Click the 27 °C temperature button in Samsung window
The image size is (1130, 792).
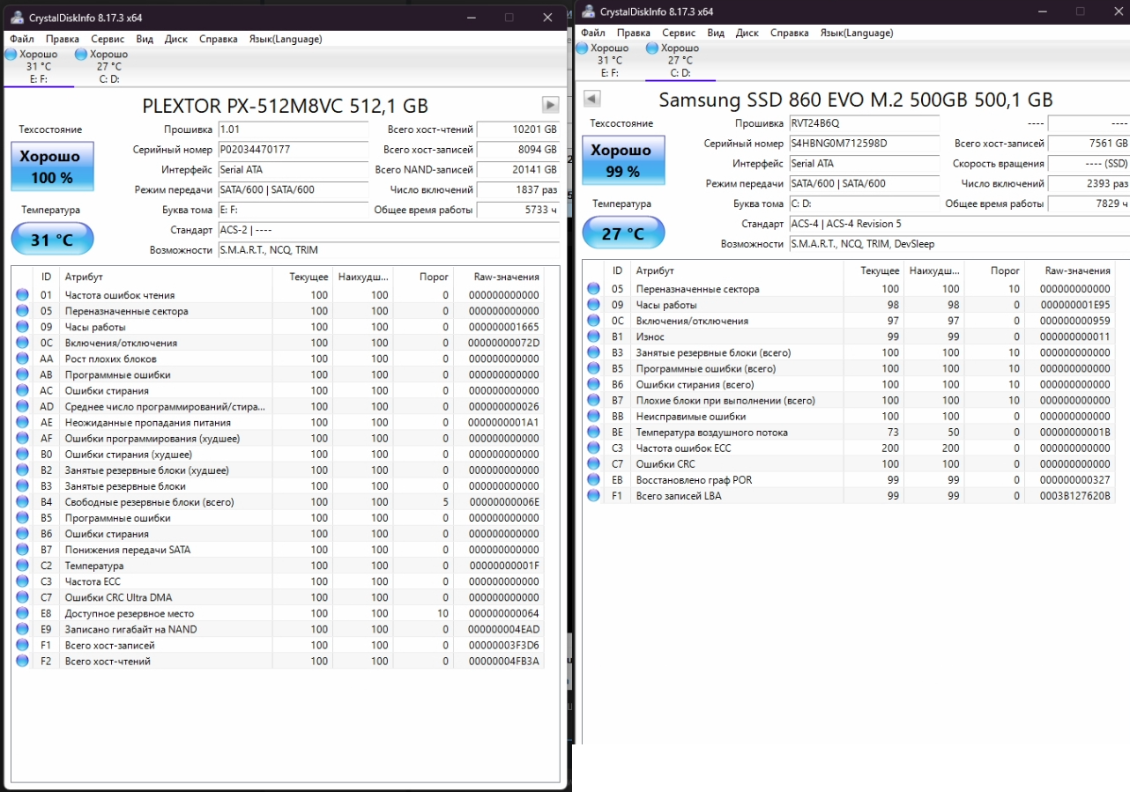click(623, 233)
